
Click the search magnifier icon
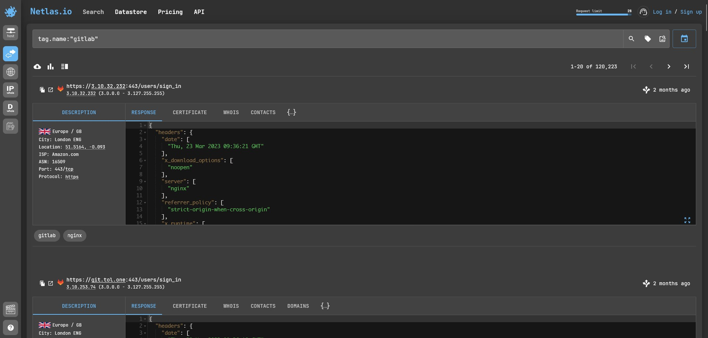631,39
